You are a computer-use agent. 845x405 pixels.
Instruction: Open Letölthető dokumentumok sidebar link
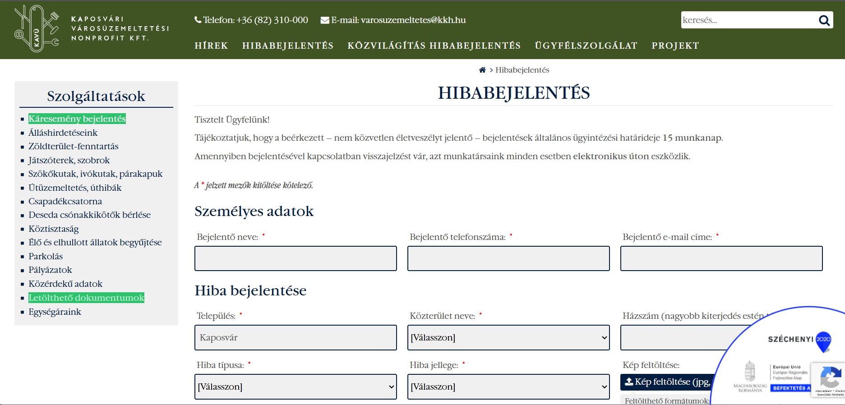tap(86, 298)
